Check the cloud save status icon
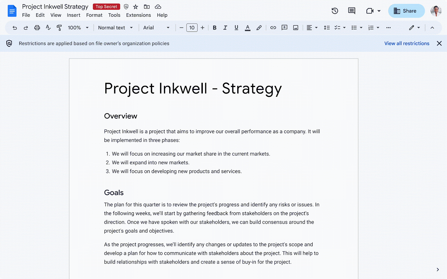The image size is (447, 279). 158,7
